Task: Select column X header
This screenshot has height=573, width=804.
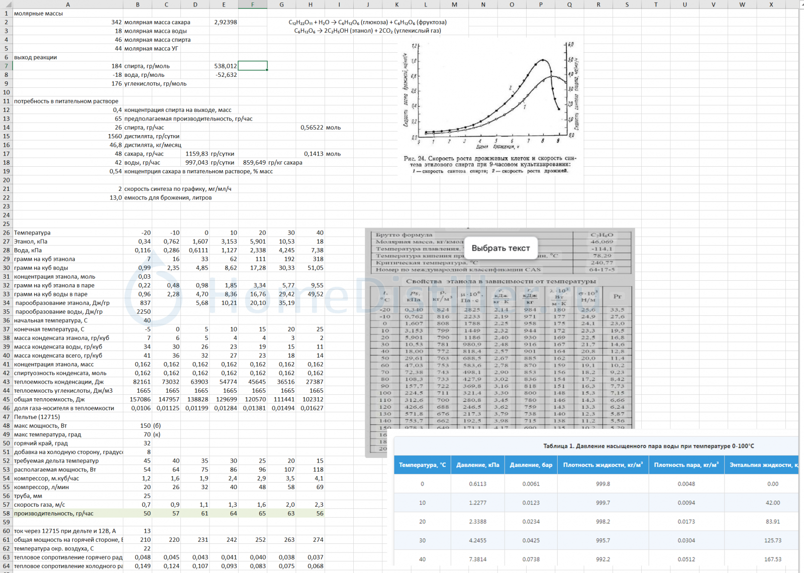Action: click(x=771, y=5)
